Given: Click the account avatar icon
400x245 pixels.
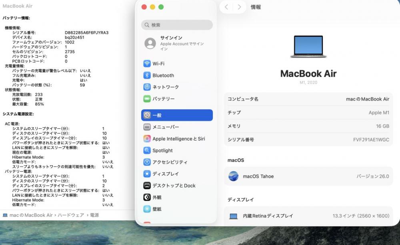Looking at the screenshot, I should point(150,43).
